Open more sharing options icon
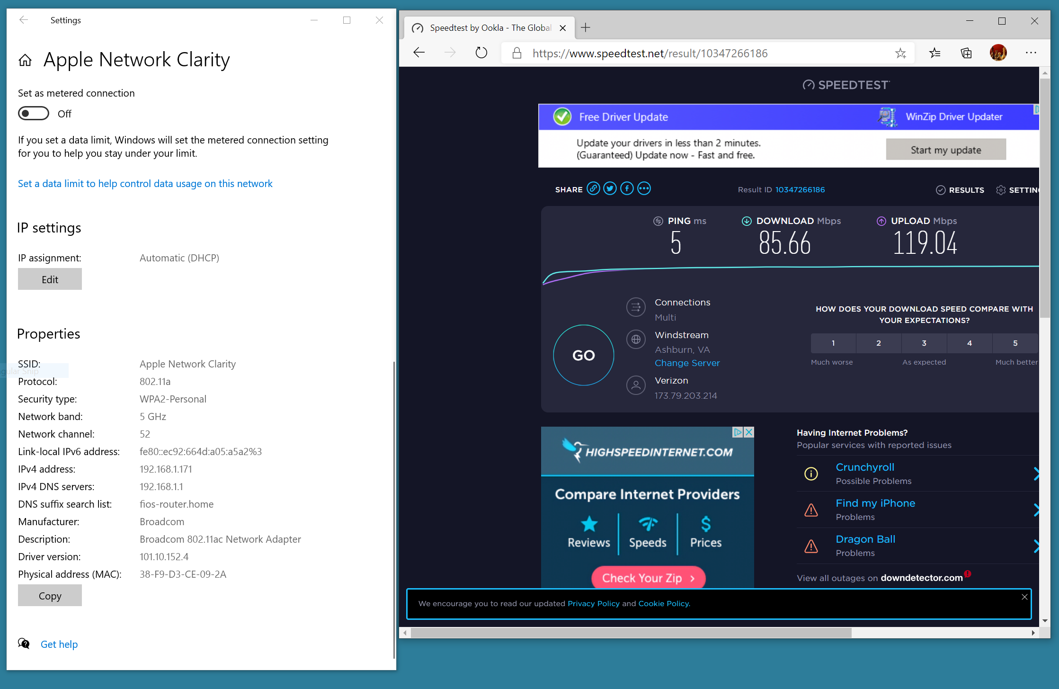This screenshot has height=689, width=1059. click(x=644, y=188)
